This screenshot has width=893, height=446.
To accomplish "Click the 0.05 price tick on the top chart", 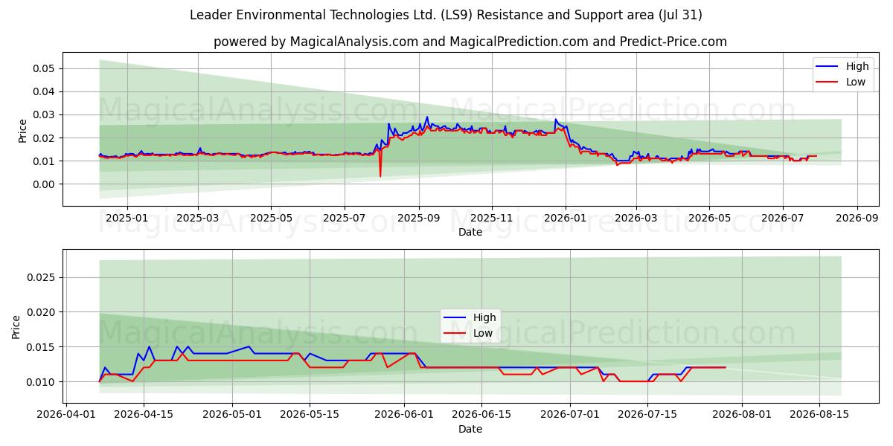I will tap(45, 68).
